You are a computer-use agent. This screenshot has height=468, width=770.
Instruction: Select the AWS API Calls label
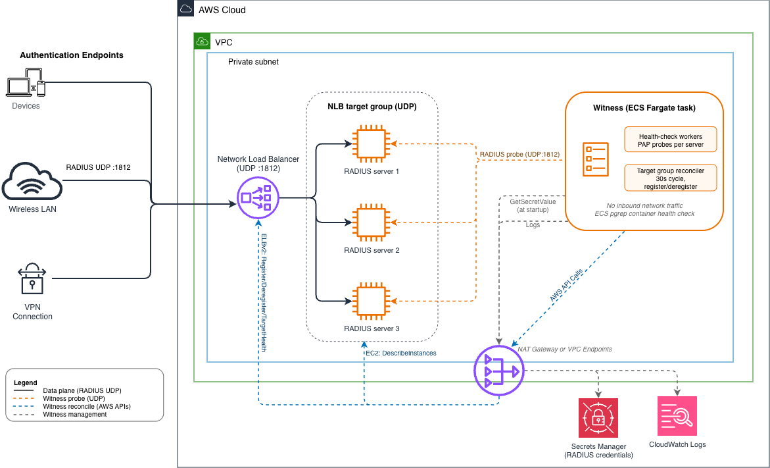[x=566, y=285]
